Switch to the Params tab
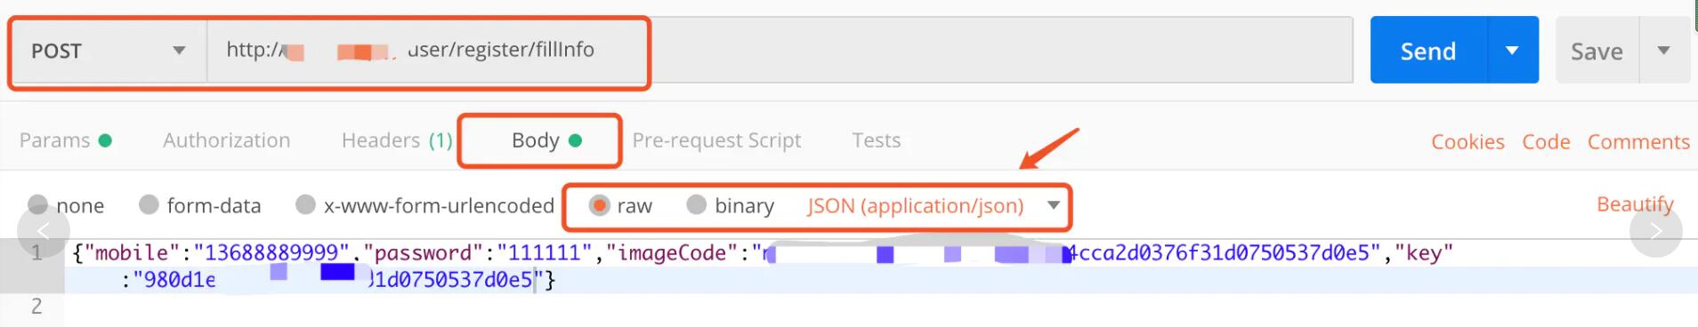 [65, 140]
